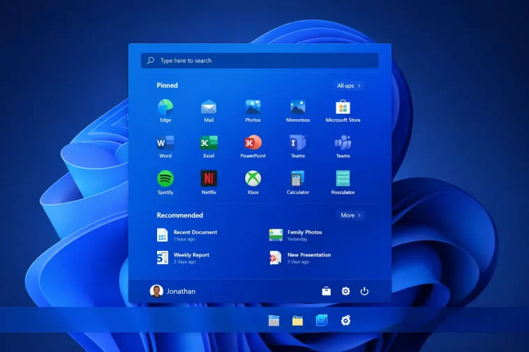Open Jonathan's user account
This screenshot has width=529, height=352.
pos(172,291)
